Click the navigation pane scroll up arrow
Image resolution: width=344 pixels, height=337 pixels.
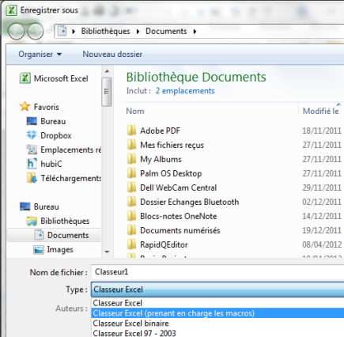click(107, 71)
